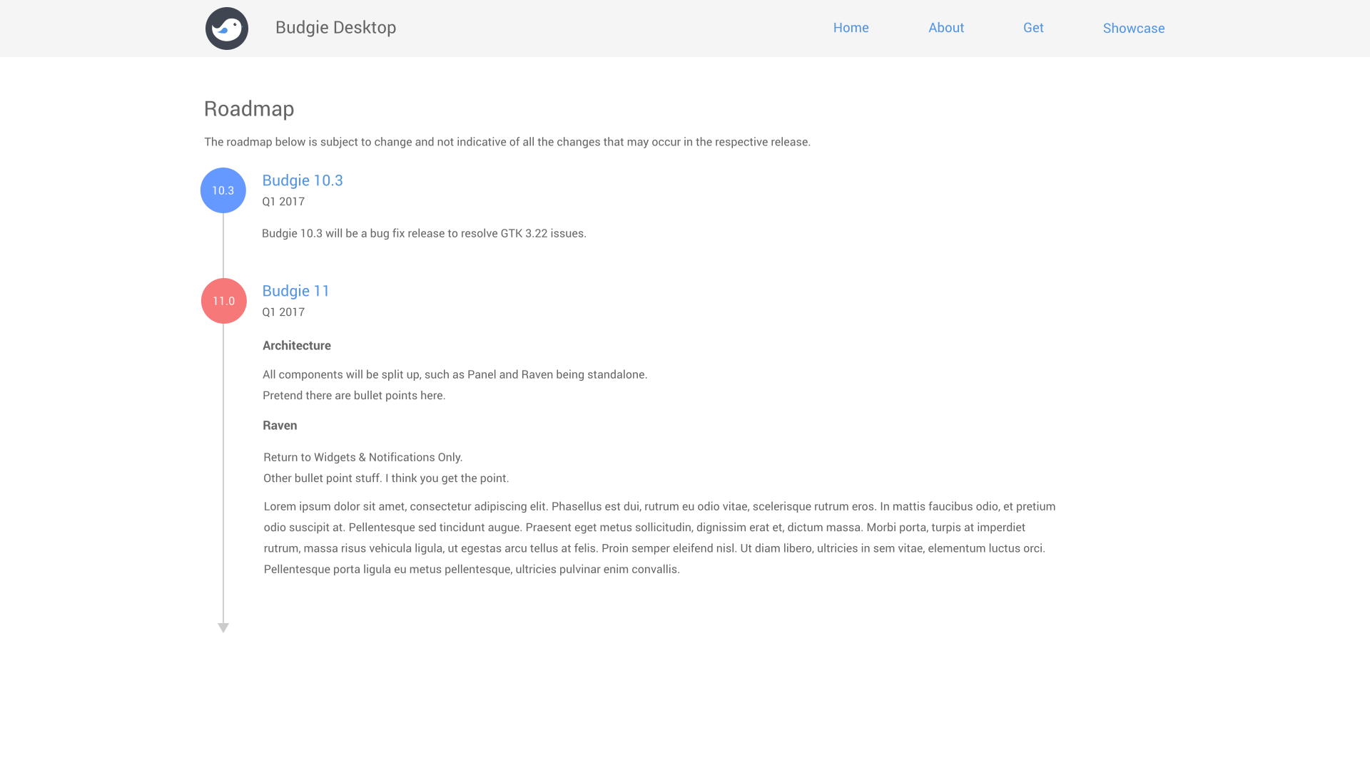
Task: Click the Q1 2017 date under Budgie 11
Action: click(283, 312)
